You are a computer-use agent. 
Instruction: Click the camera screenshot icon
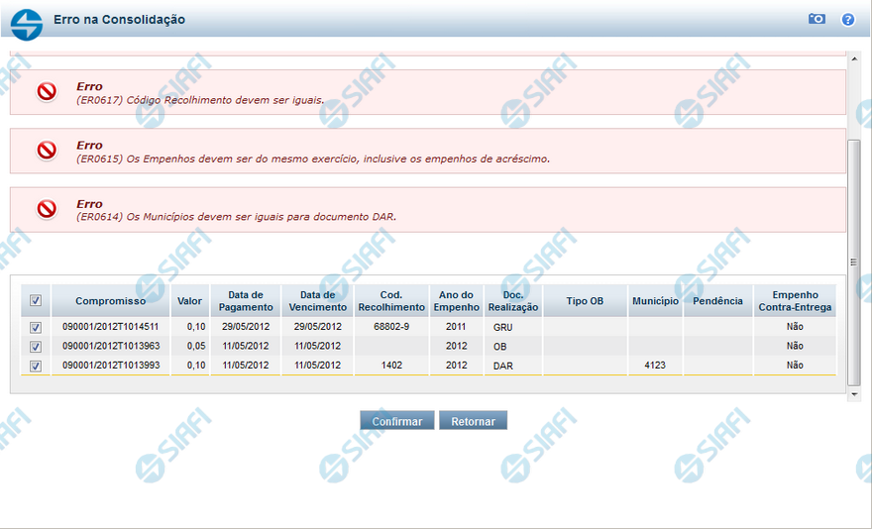(x=817, y=19)
